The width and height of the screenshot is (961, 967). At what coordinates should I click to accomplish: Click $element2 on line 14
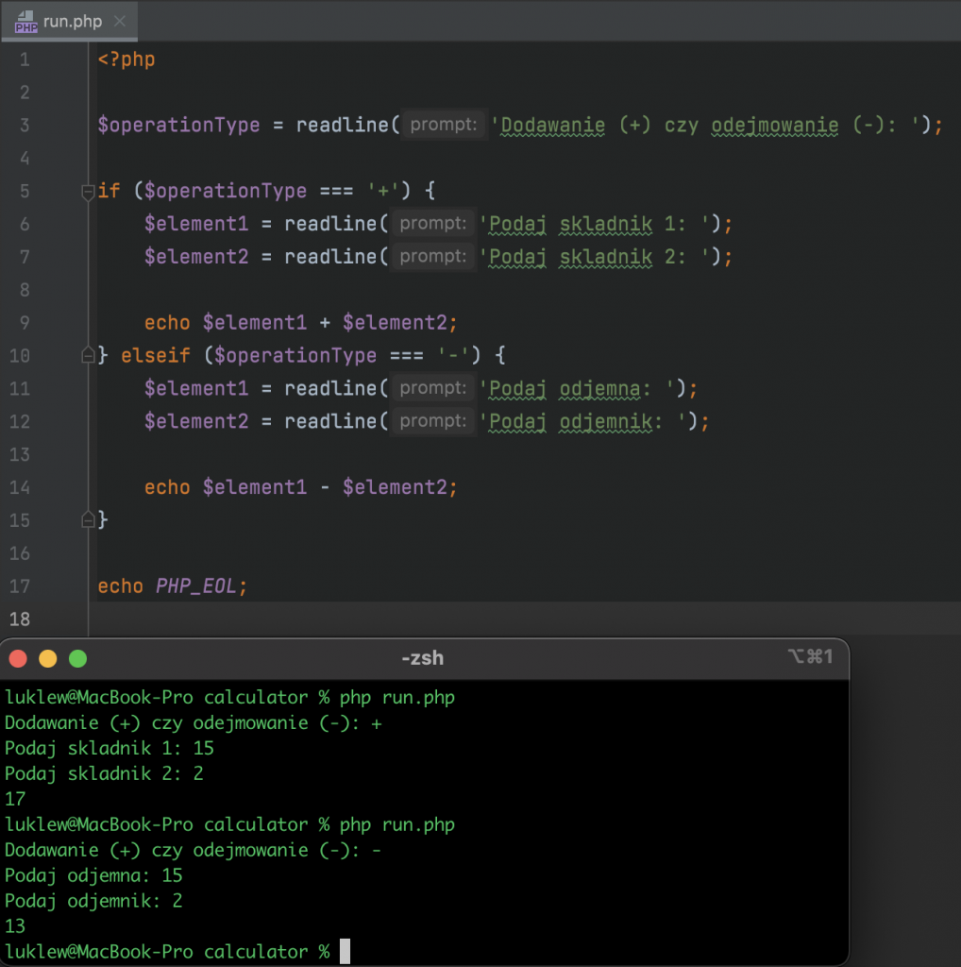pos(396,487)
